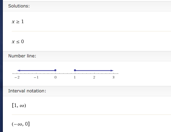This screenshot has width=171, height=132.
Task: Click the 1 tick label on axis
Action: (x=75, y=77)
